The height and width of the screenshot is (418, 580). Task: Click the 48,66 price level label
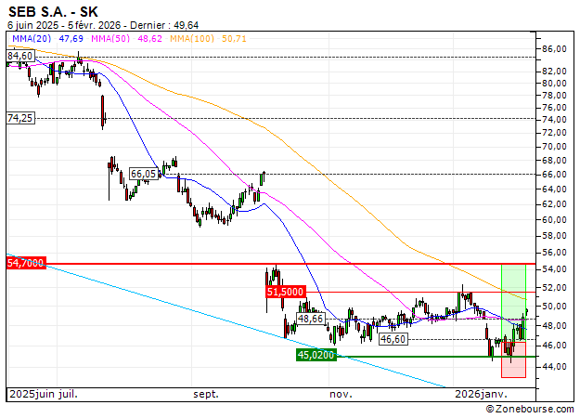point(309,319)
